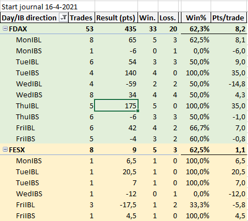
Task: Select the TueIBS result cell 140
Action: (130, 73)
